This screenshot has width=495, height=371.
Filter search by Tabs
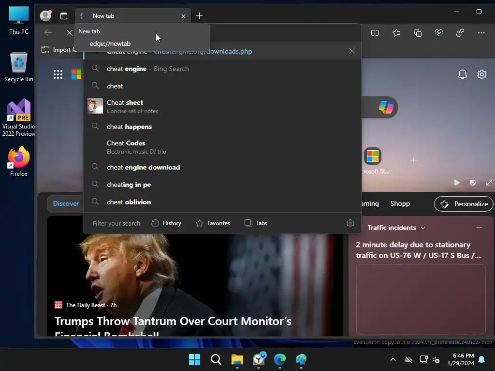(256, 223)
